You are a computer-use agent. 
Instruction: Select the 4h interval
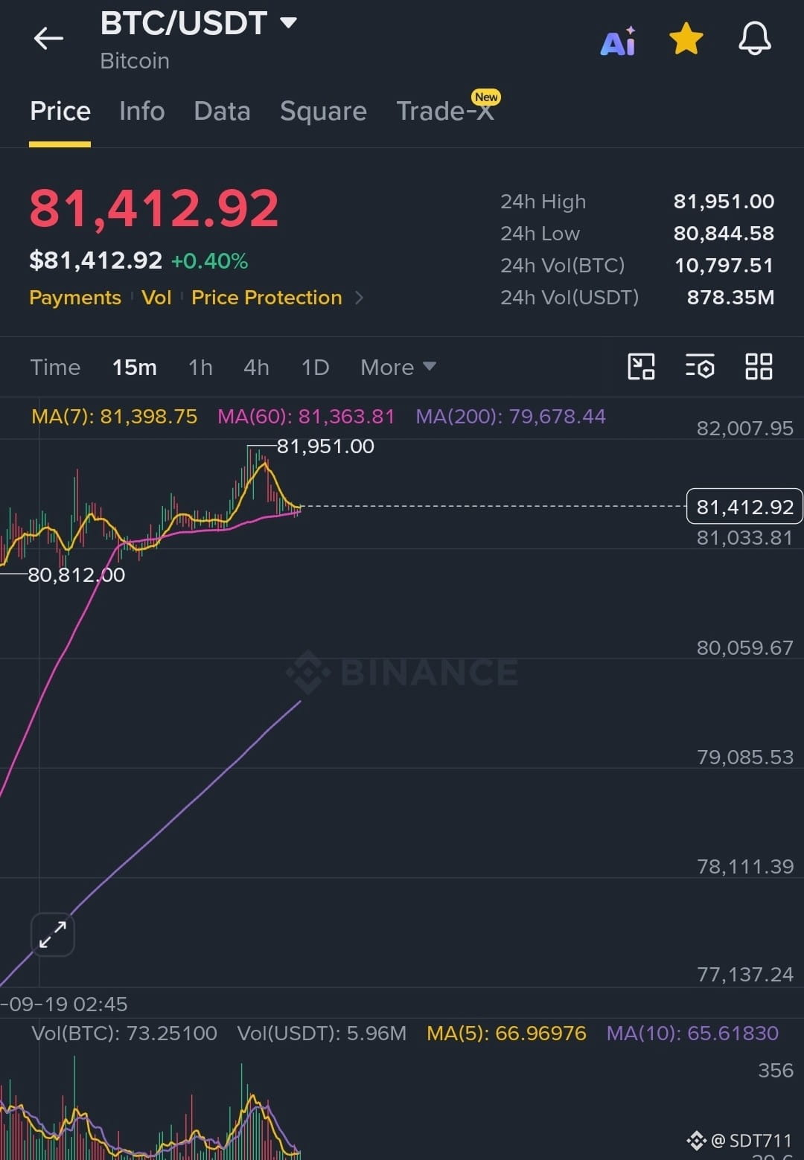click(256, 367)
